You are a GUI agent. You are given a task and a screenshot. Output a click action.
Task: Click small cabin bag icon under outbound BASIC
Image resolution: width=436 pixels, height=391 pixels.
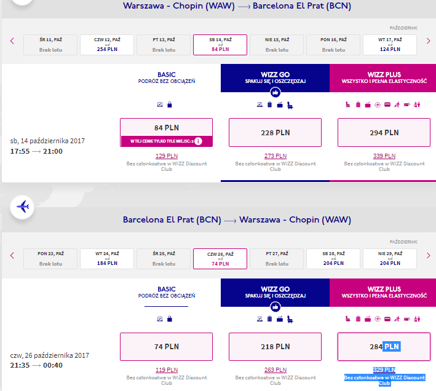tap(170, 105)
